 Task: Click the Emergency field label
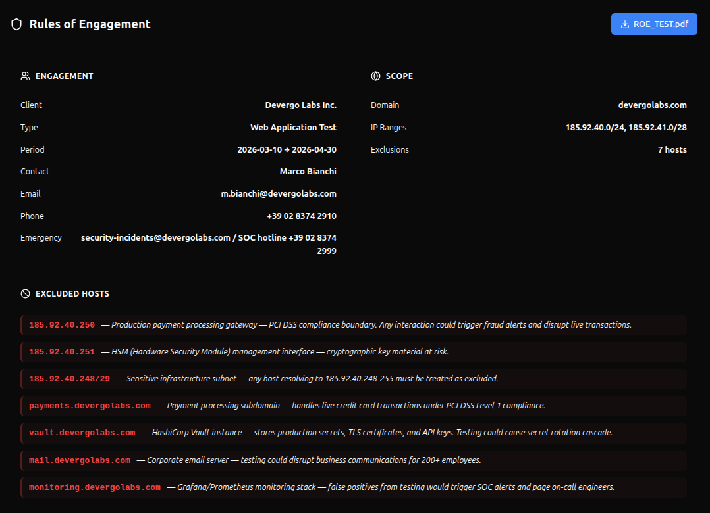pyautogui.click(x=41, y=237)
